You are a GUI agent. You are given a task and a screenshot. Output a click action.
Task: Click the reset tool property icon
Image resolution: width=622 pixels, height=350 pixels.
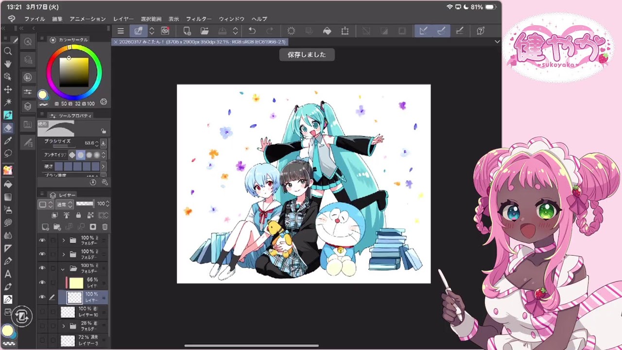click(x=93, y=182)
